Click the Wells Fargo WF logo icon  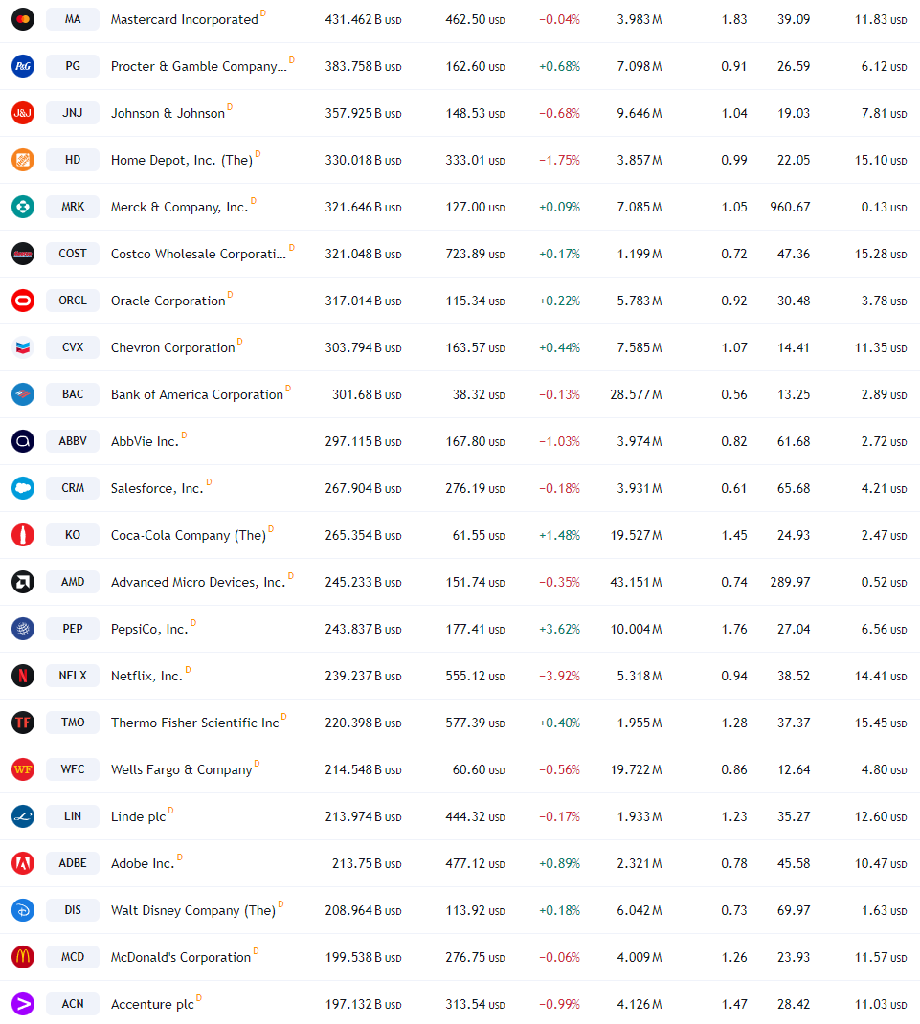[x=23, y=769]
